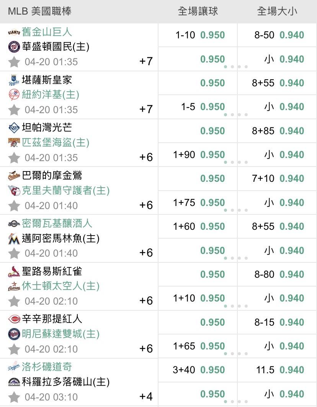Click the Los Angeles Dodgers logo
Screen dimensions: 317x407
click(x=14, y=367)
